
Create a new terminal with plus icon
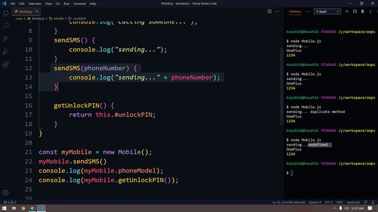[347, 11]
